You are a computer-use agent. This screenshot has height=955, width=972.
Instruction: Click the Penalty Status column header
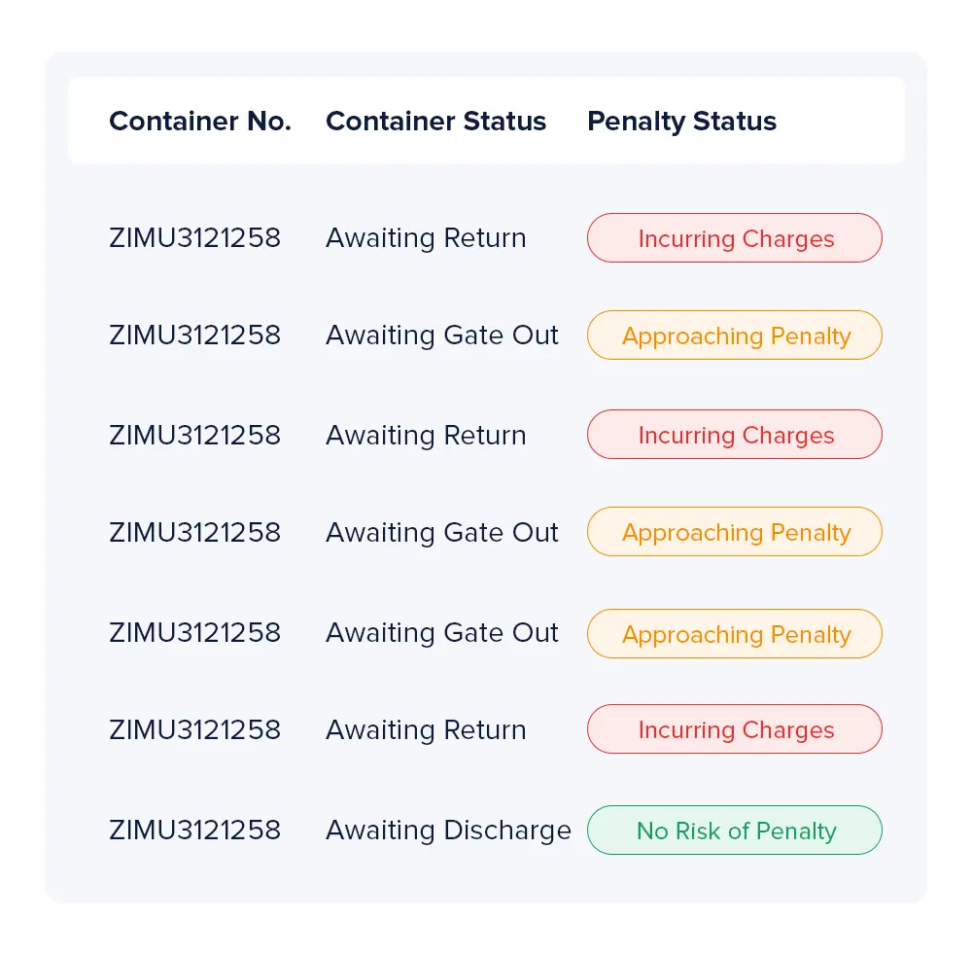click(681, 122)
